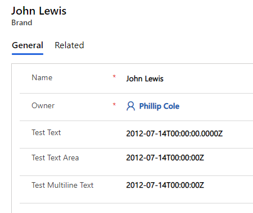Click the John Lewis record title heading
The width and height of the screenshot is (253, 213).
pyautogui.click(x=39, y=11)
